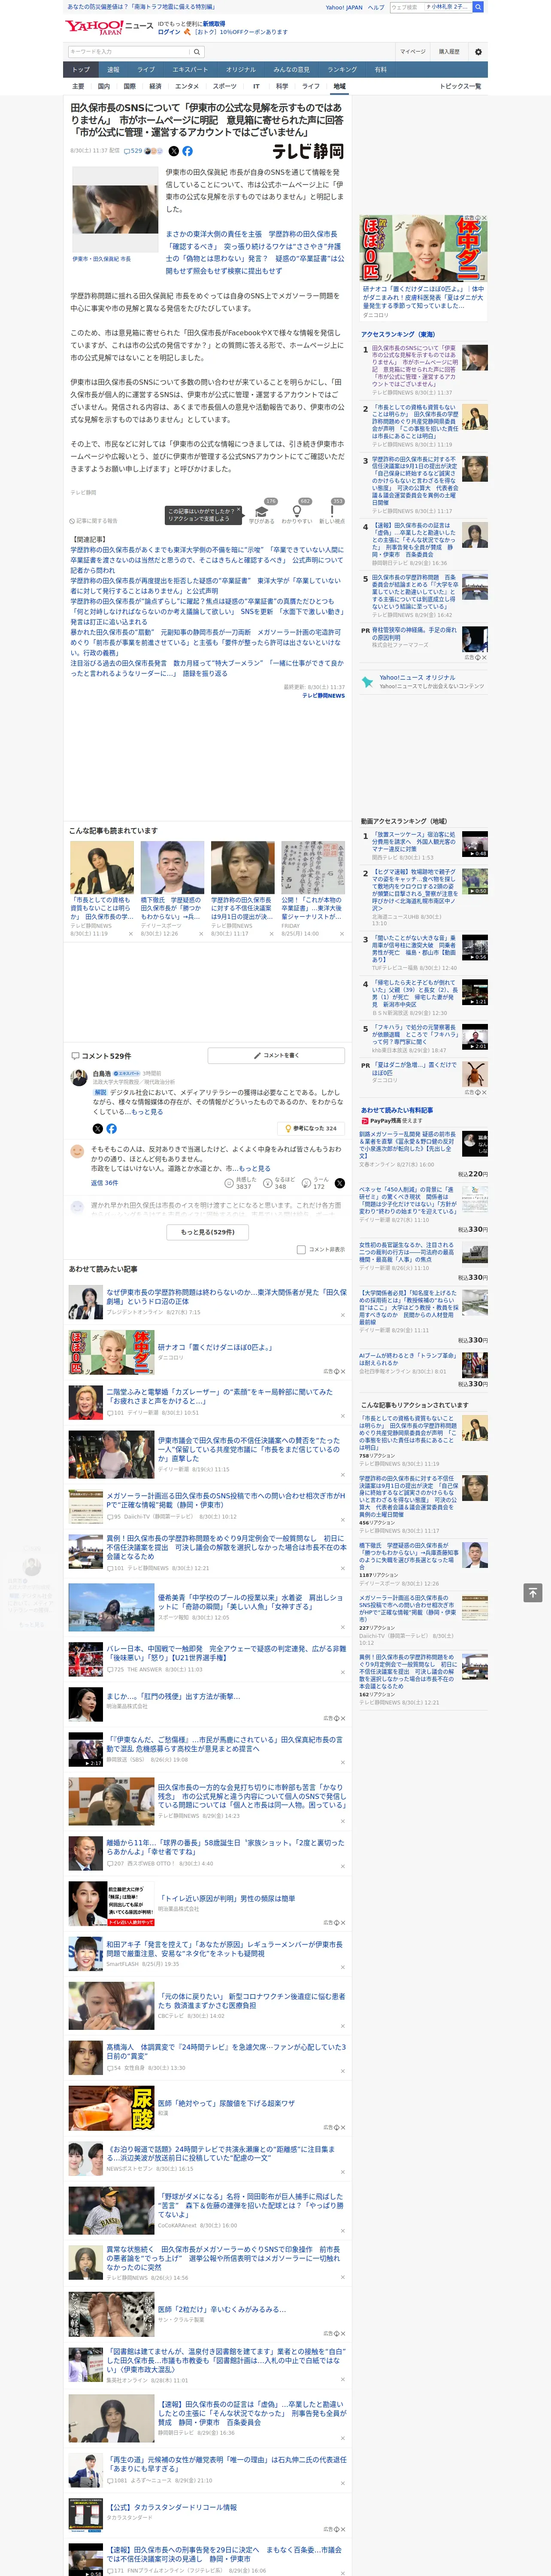551x2576 pixels.
Task: Select the 有料 tab
Action: click(x=380, y=70)
